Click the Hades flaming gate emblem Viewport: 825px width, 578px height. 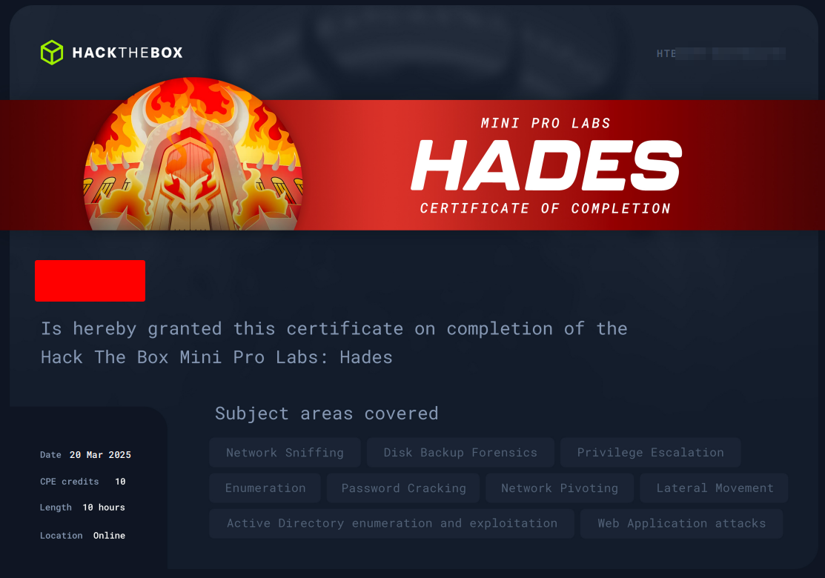(193, 153)
